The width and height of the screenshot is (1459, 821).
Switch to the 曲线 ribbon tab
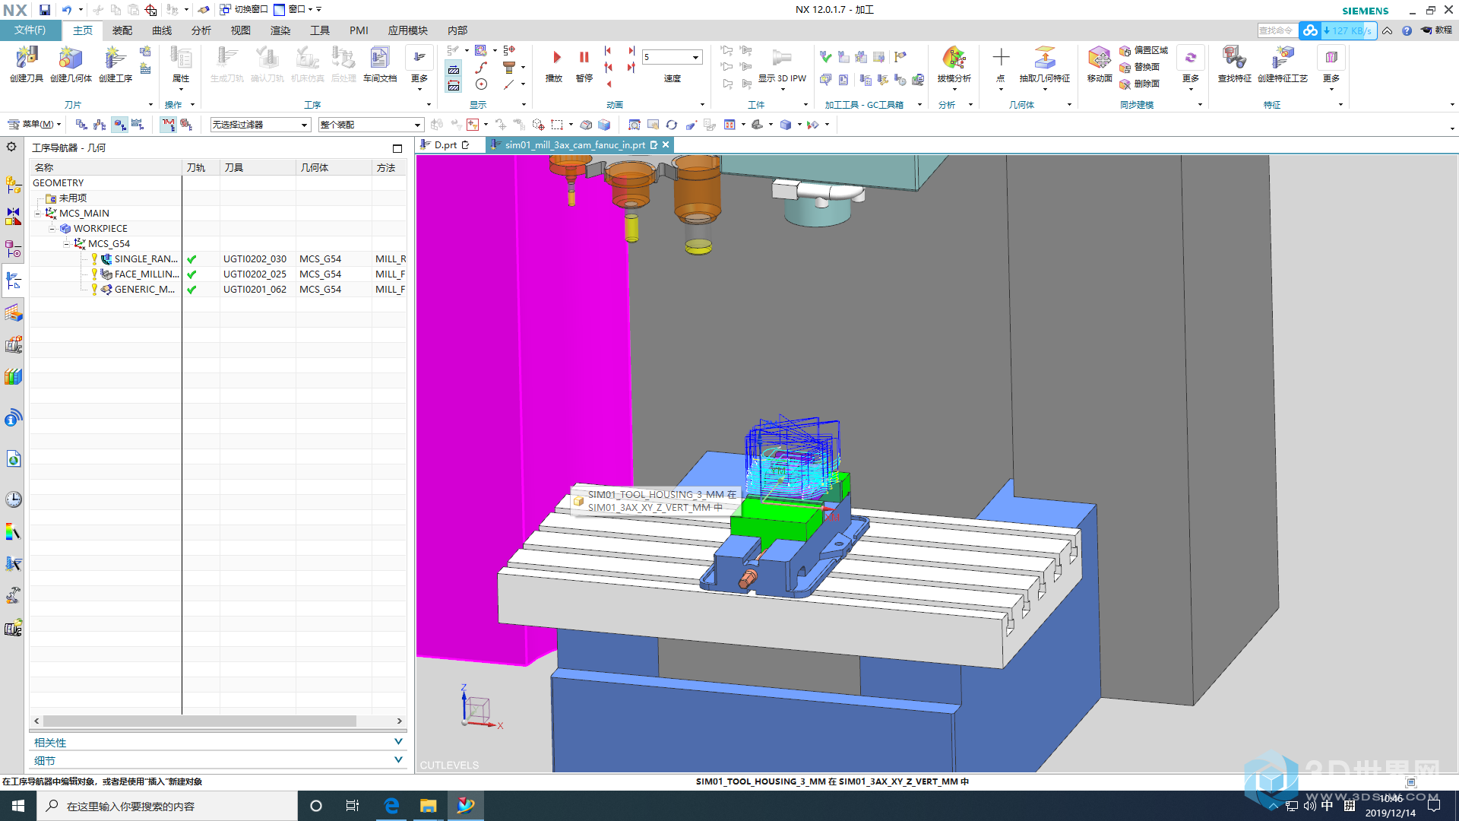click(x=162, y=30)
